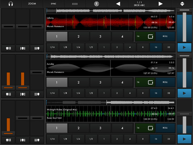Trigger hotcue 3 on Midnight Ridim deck
This screenshot has height=145, width=193.
click(101, 128)
